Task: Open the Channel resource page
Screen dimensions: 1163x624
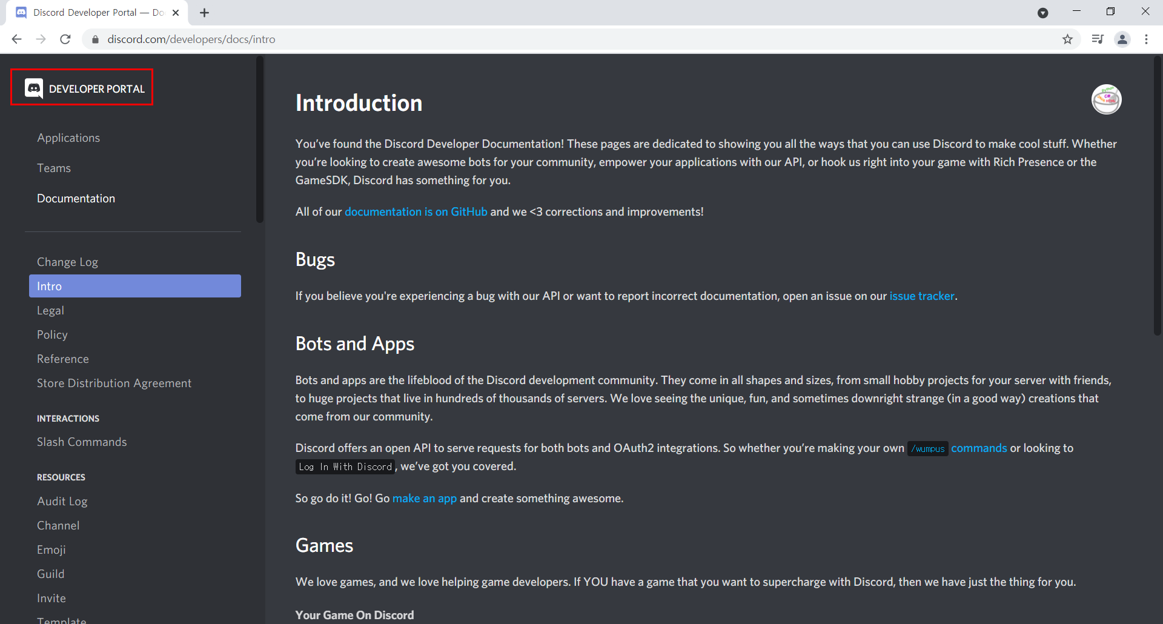Action: pos(58,526)
